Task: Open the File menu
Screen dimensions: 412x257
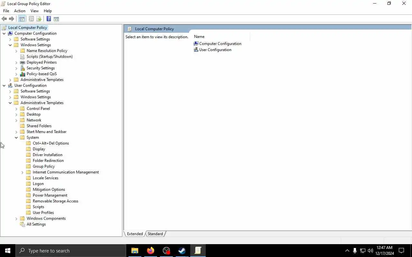Action: (x=6, y=11)
